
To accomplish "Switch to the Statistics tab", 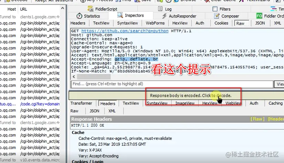I will coord(88,16).
